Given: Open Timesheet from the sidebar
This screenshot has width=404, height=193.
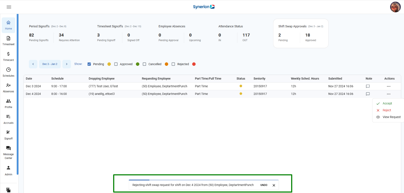Looking at the screenshot, I should click(9, 41).
